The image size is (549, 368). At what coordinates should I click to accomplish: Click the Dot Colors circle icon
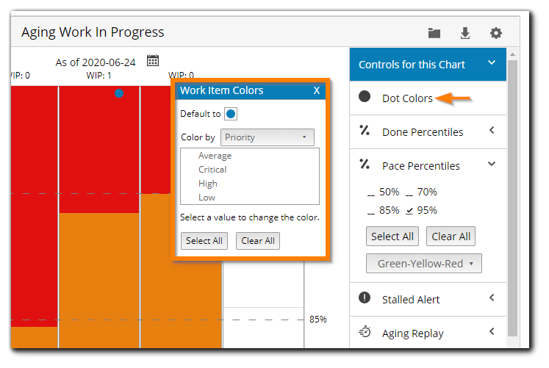365,97
